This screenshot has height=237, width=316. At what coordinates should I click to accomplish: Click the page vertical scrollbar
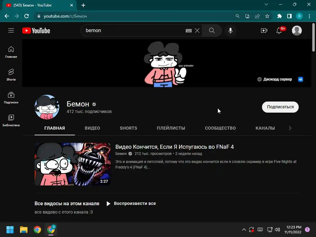click(314, 37)
